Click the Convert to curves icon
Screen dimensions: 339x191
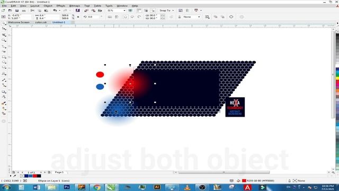[x=231, y=17]
